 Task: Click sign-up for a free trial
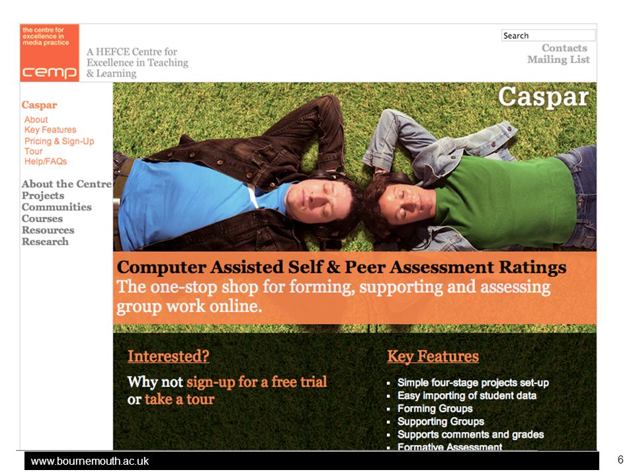[x=257, y=381]
